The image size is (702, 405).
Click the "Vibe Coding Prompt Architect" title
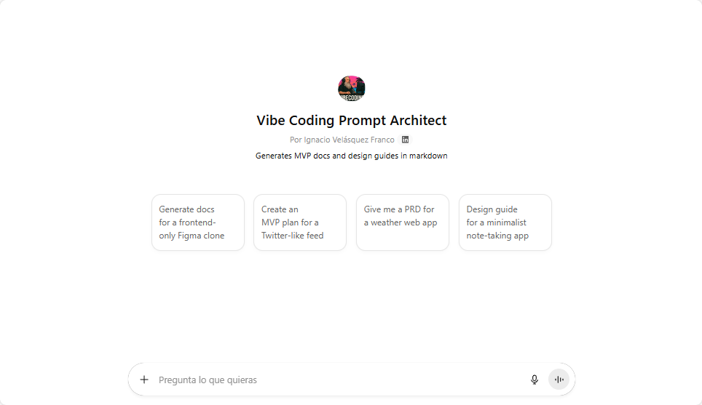coord(351,121)
